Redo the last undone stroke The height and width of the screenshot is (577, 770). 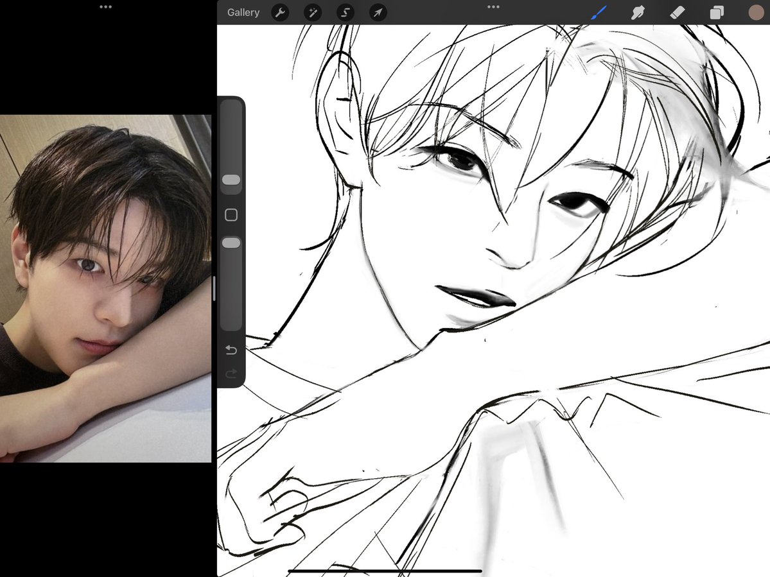[x=231, y=374]
